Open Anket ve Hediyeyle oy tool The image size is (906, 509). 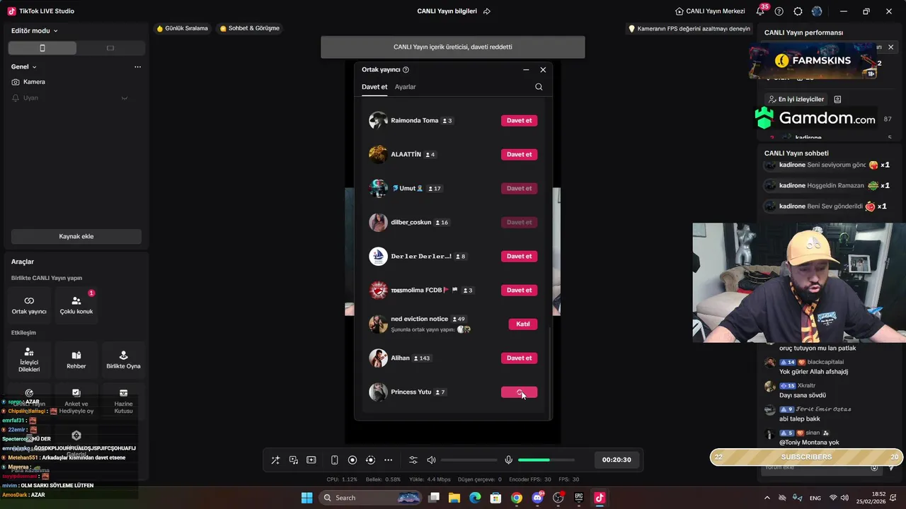tap(76, 401)
